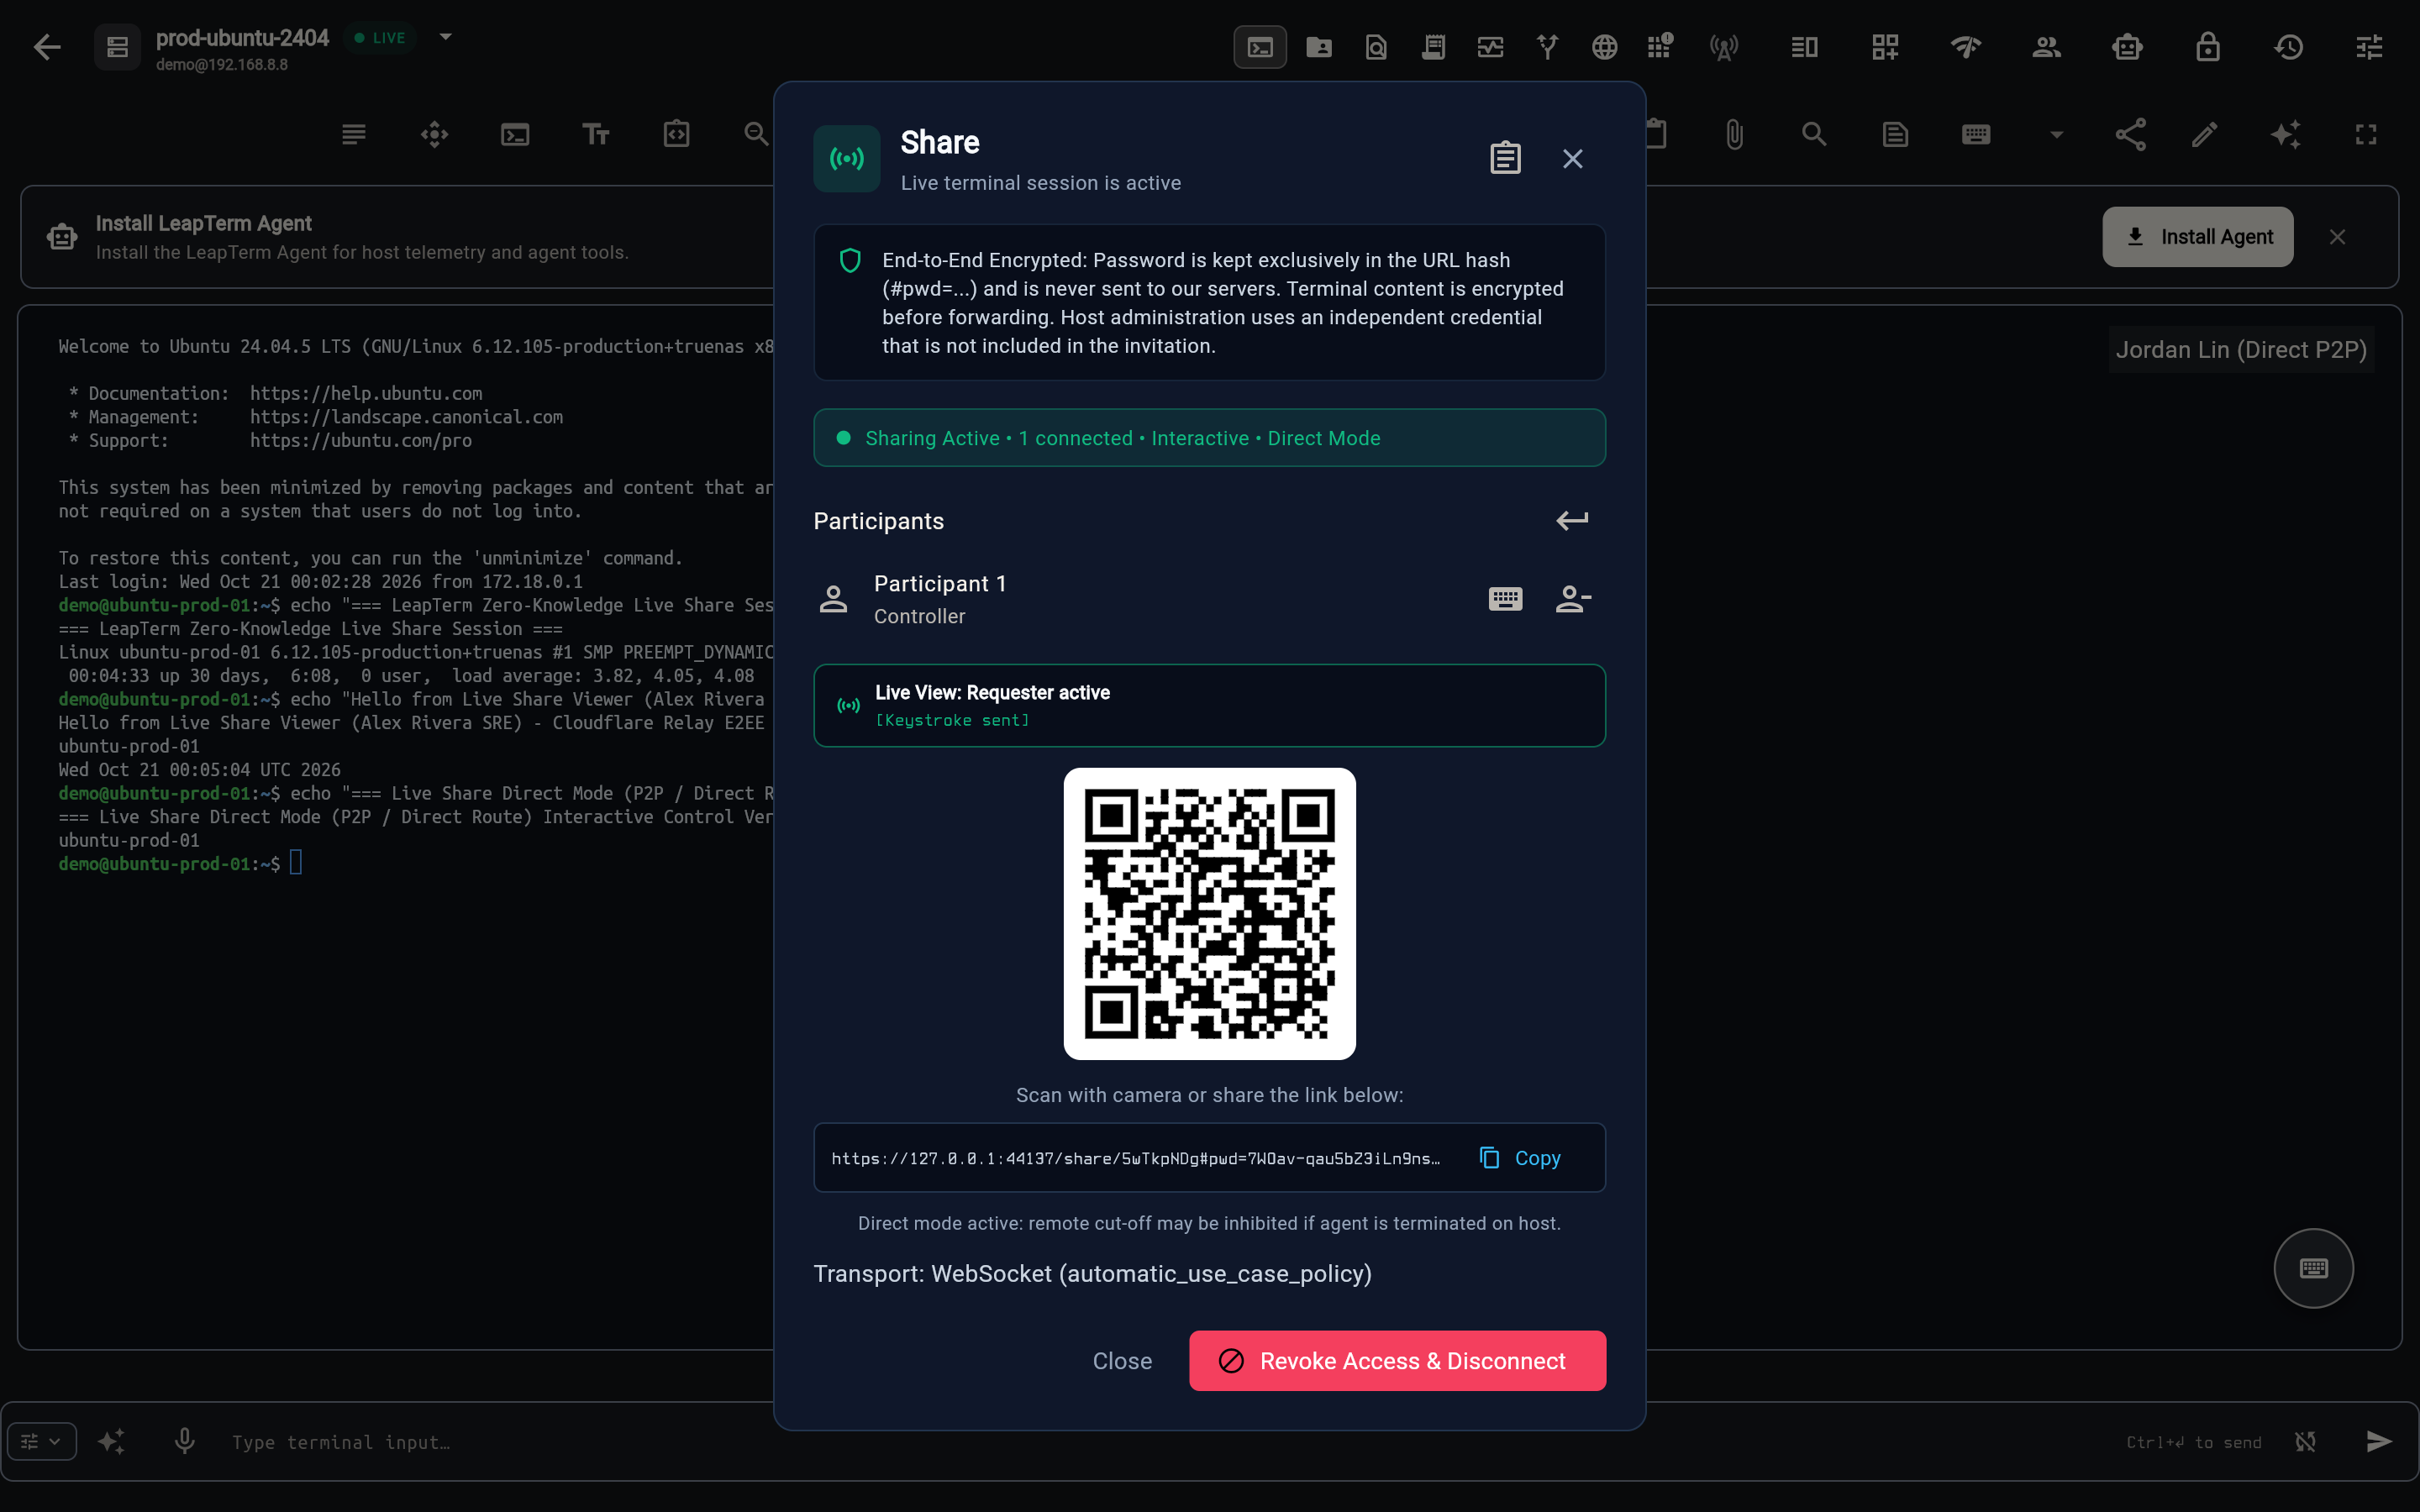The width and height of the screenshot is (2420, 1512).
Task: Click the padlock security icon
Action: [x=2208, y=47]
